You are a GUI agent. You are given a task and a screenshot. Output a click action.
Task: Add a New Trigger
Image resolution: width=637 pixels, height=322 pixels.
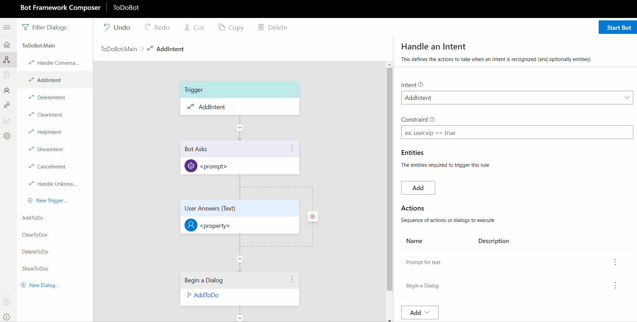pos(47,201)
